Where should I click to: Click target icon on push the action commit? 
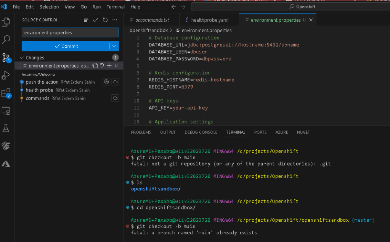click(106, 82)
